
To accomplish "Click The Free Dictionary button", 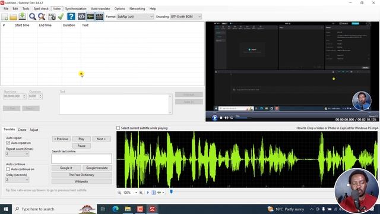I will [81, 175].
